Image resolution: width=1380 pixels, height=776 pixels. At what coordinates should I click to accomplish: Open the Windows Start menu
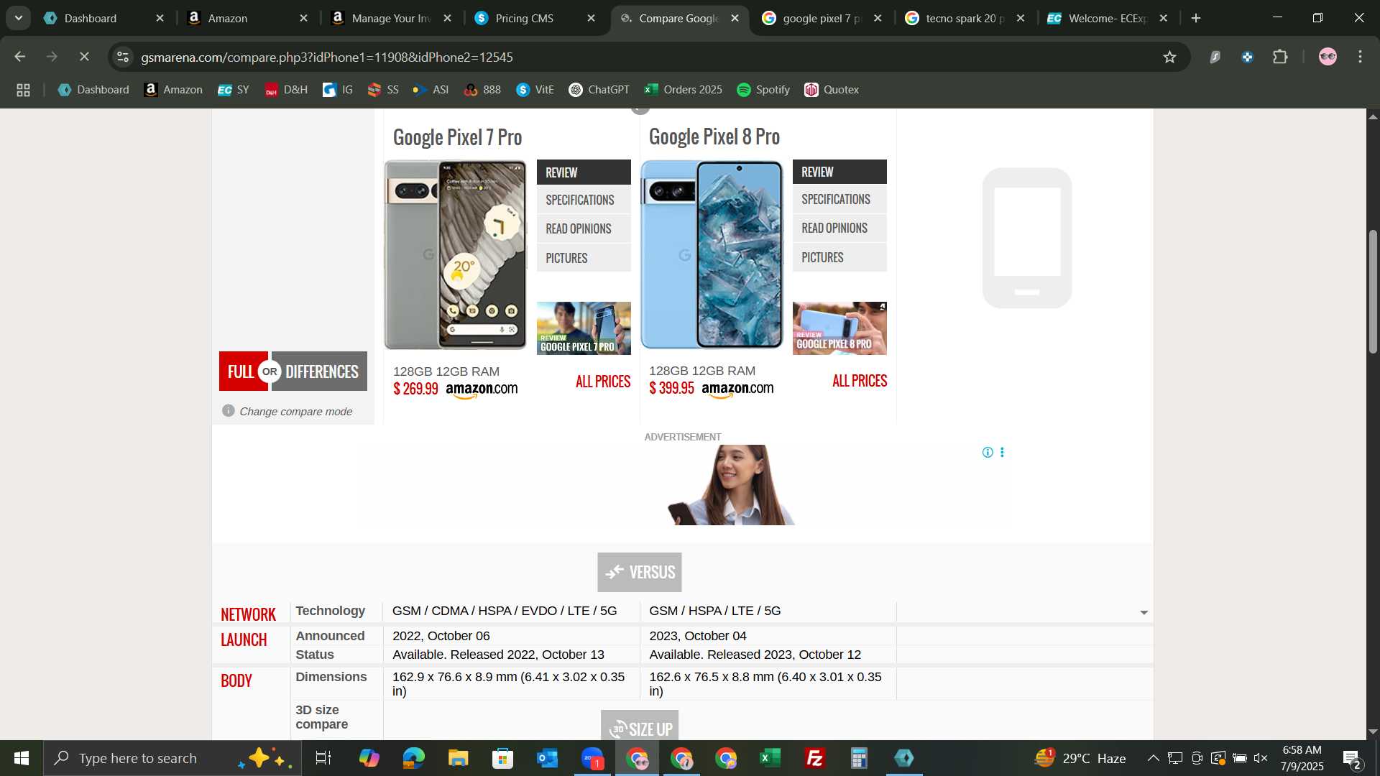pos(21,758)
